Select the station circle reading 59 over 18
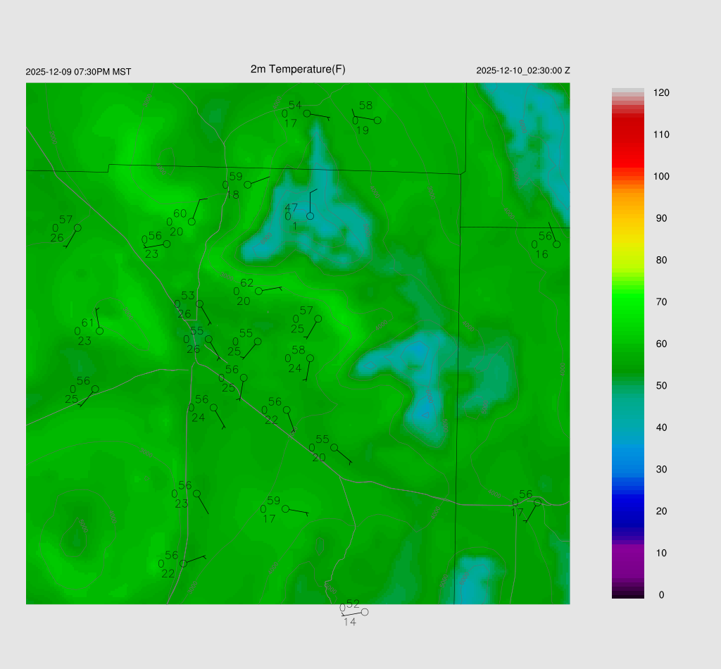 [247, 185]
